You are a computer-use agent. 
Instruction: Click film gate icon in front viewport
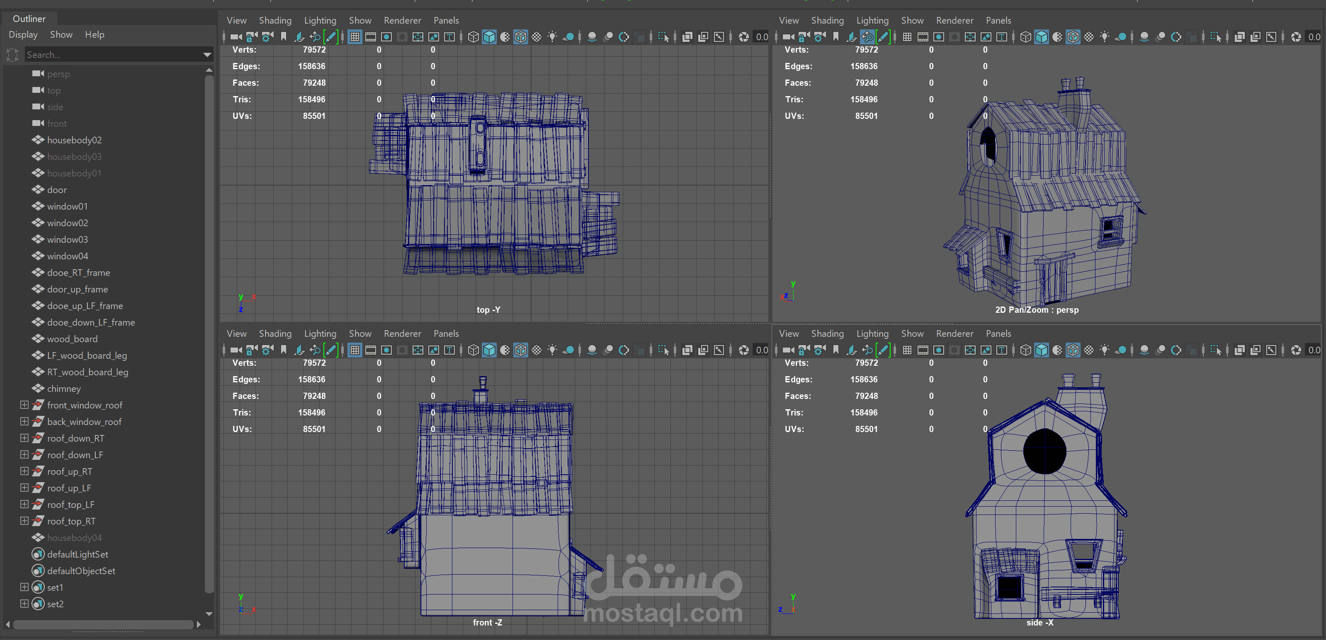tap(371, 350)
